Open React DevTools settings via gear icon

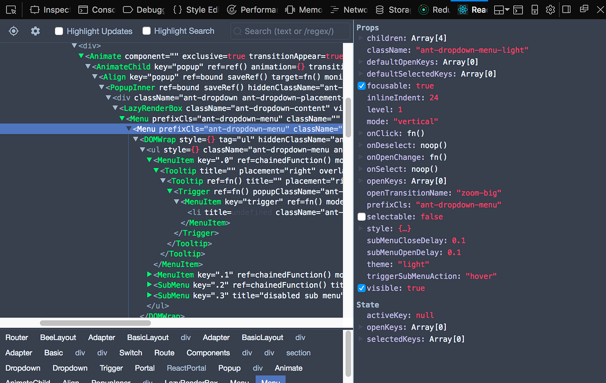pos(35,31)
